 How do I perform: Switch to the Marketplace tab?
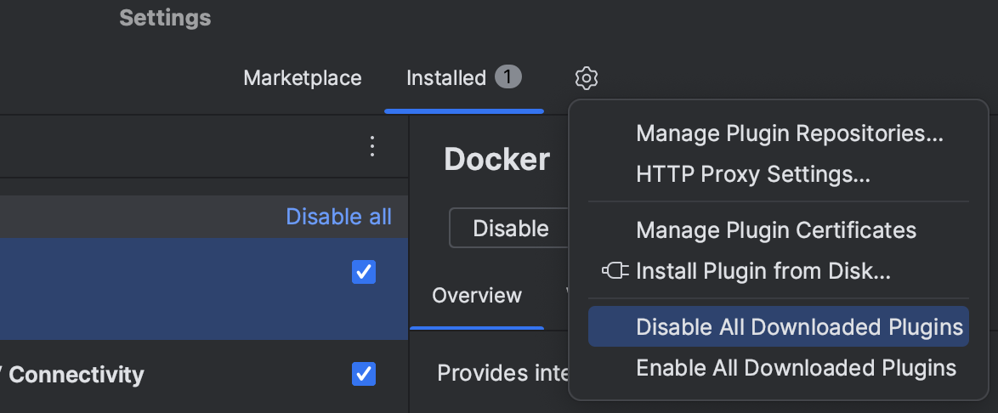[303, 78]
